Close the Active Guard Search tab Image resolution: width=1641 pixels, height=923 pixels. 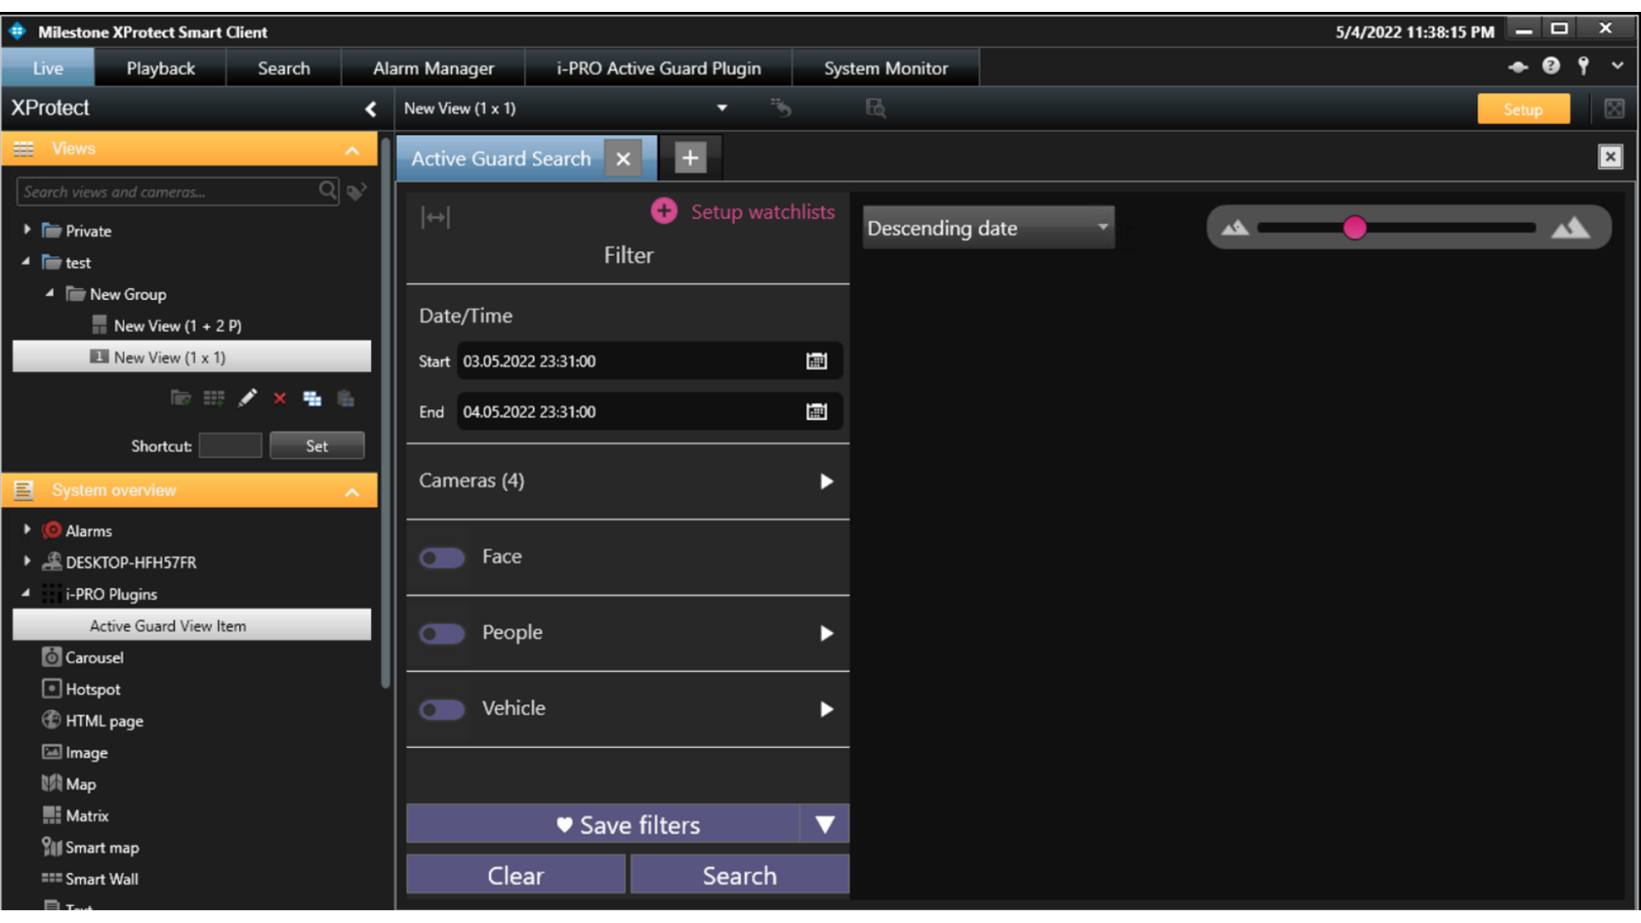pos(623,158)
